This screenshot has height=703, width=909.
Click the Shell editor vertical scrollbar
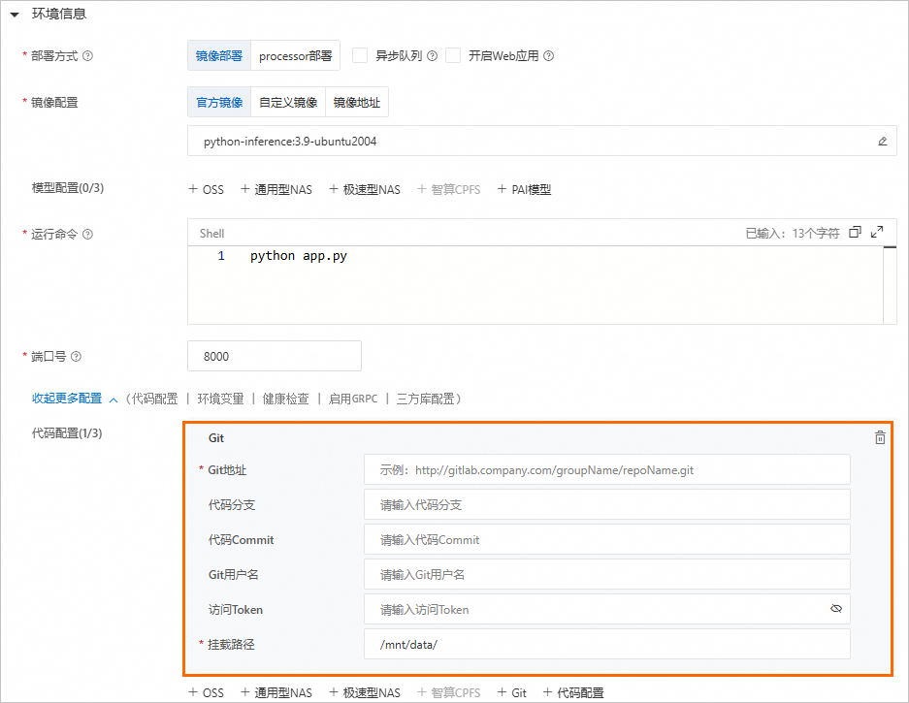point(890,284)
